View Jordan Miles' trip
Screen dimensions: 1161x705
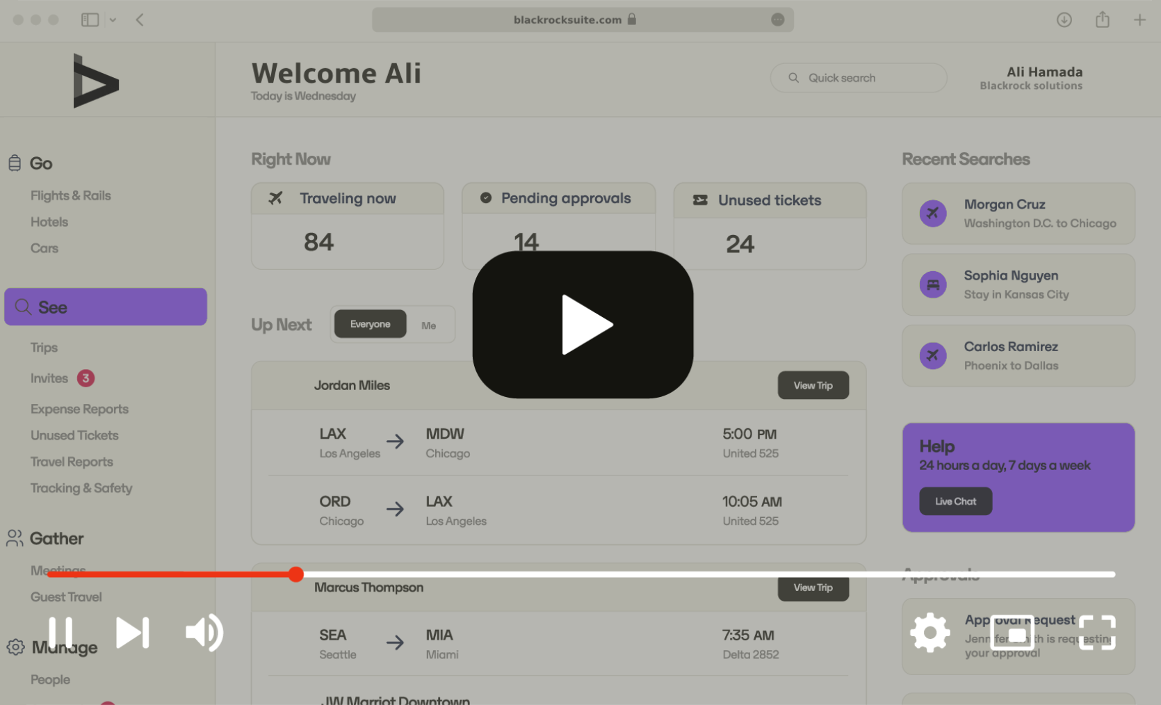pos(813,385)
